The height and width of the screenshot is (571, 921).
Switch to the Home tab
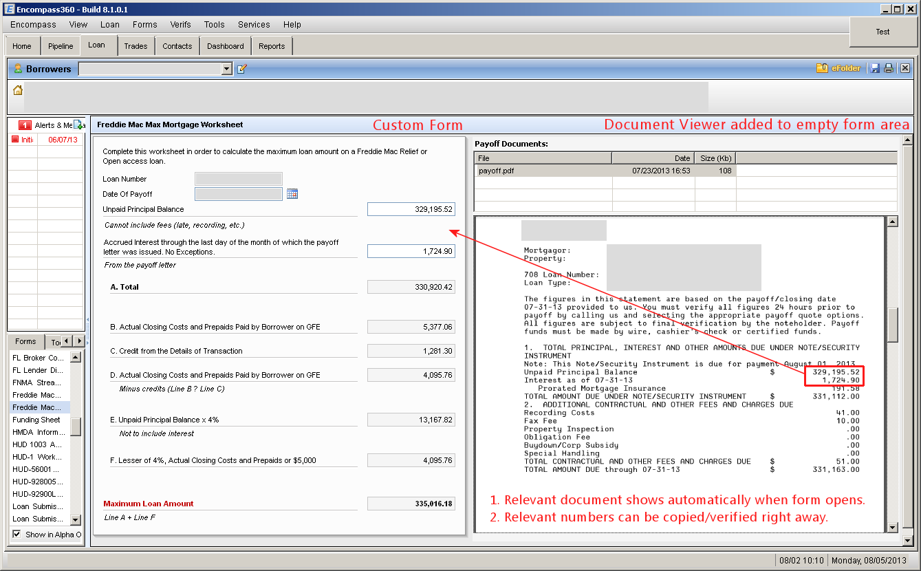tap(22, 46)
